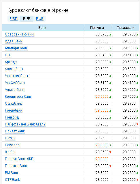This screenshot has width=140, height=184.
Task: Switch to the USD currency tab
Action: coord(14,19)
